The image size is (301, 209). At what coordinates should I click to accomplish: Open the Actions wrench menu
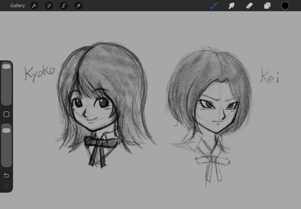[x=34, y=6]
